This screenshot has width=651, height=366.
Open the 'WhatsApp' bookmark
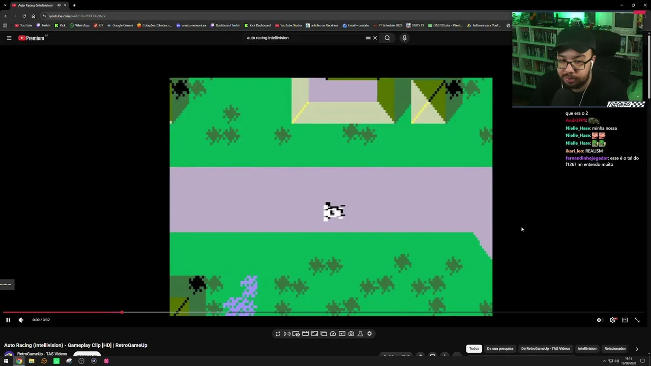(79, 25)
